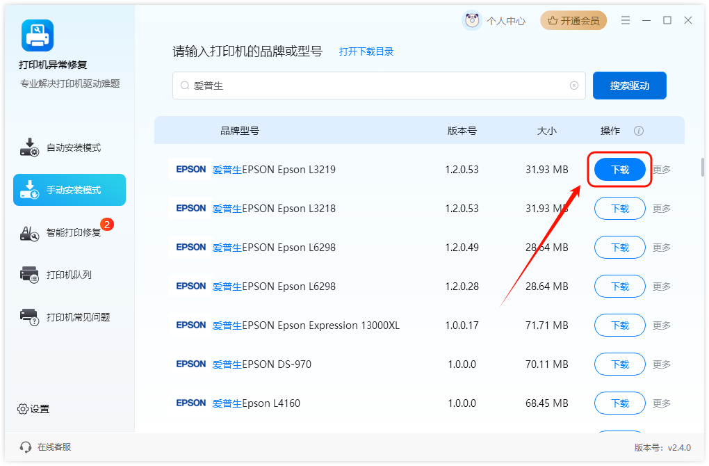Download Epson Expression 13000XL driver
The height and width of the screenshot is (466, 709).
click(x=619, y=326)
